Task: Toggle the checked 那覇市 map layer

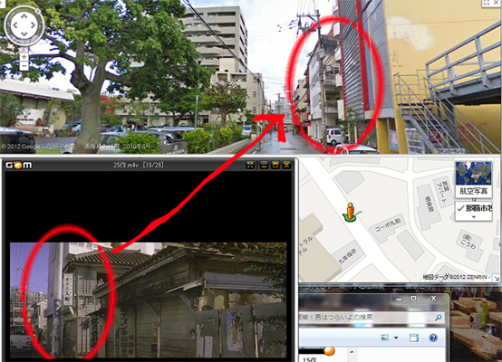Action: tap(474, 208)
